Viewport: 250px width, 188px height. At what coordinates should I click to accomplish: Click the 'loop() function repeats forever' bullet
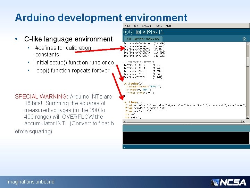[72, 70]
